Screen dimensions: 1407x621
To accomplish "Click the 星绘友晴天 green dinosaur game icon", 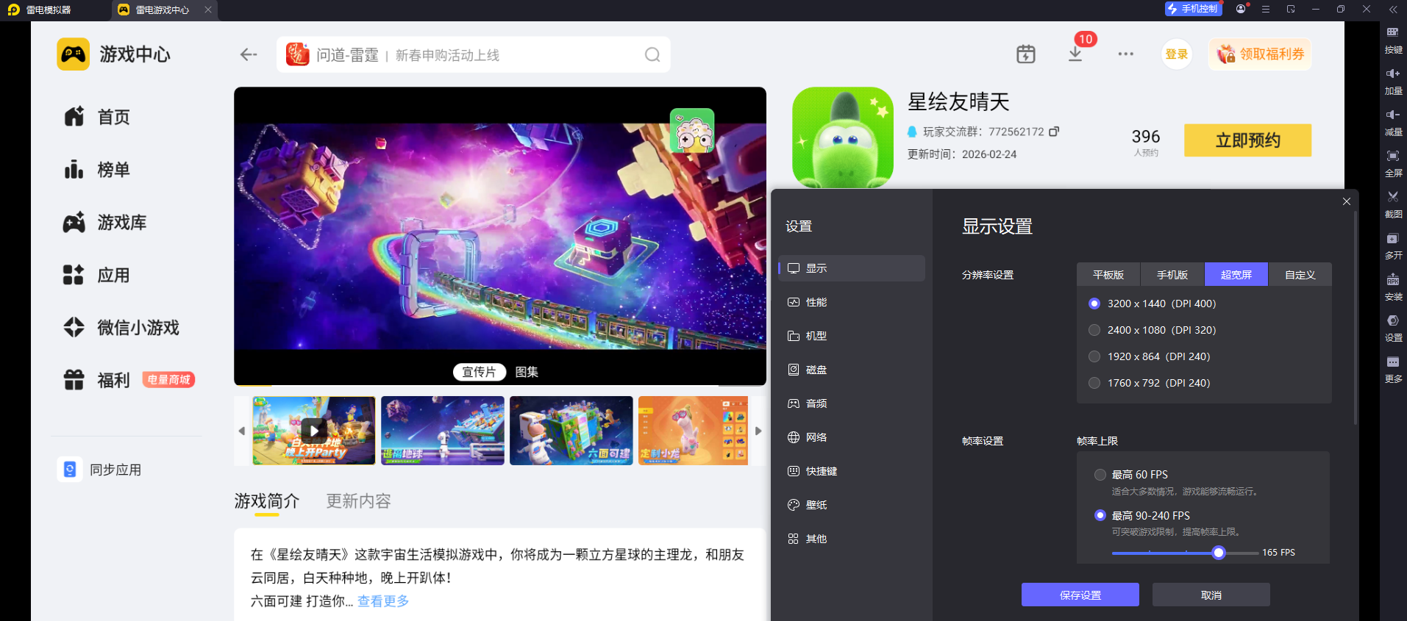I will pos(843,137).
